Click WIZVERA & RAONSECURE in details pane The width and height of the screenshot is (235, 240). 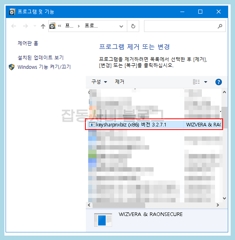tap(150, 214)
